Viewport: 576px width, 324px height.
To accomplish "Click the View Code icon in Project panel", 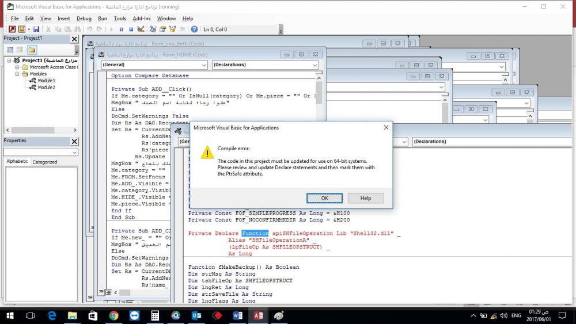I will point(10,49).
